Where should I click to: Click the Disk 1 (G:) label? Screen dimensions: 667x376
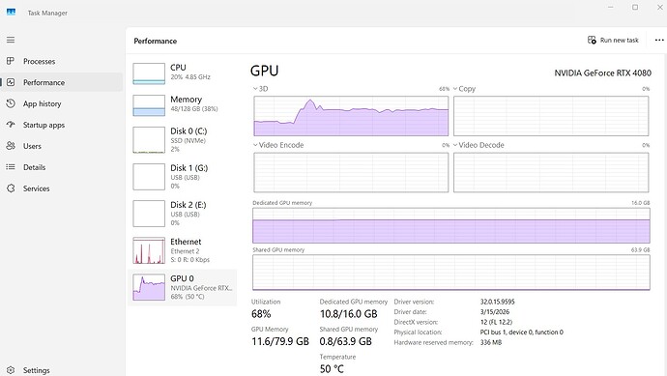(x=188, y=167)
